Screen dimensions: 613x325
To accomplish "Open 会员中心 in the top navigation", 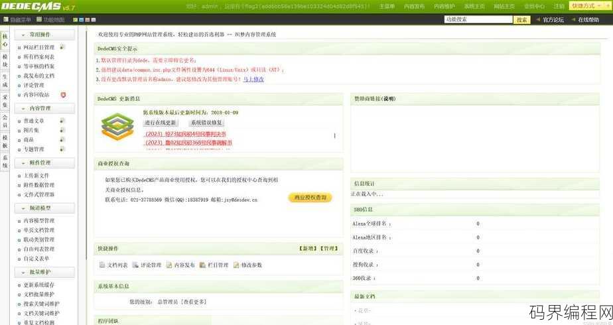I will tap(534, 6).
